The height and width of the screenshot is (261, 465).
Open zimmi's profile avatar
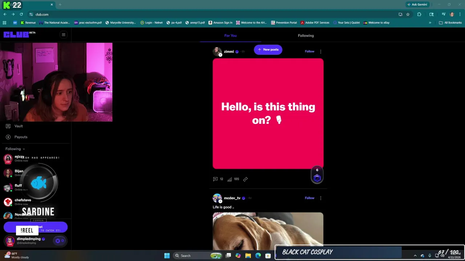tap(217, 51)
